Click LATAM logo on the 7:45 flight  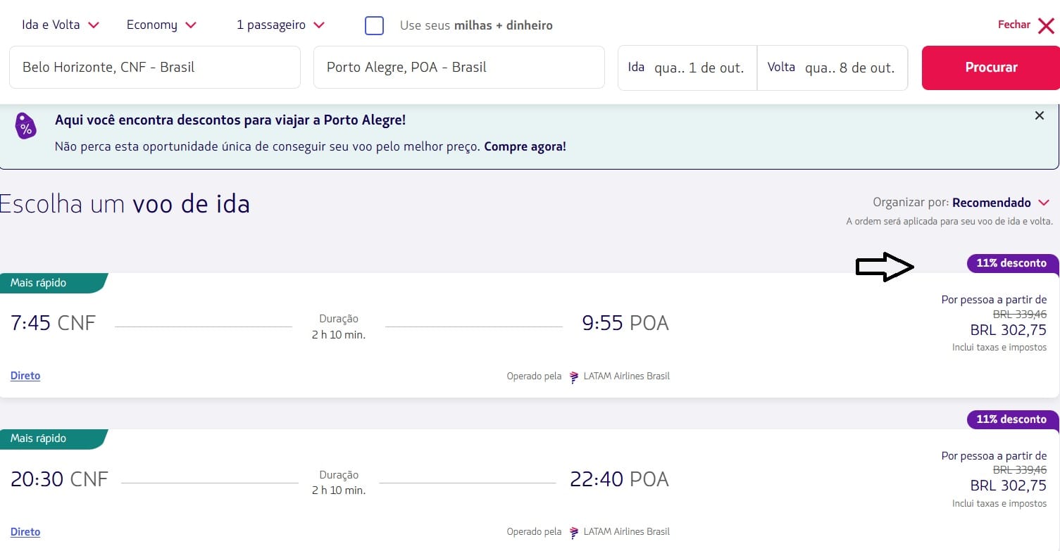click(x=574, y=376)
